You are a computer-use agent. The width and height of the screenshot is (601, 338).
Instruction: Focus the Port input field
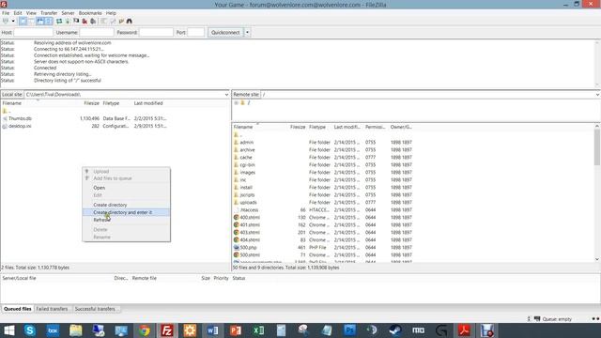pos(196,33)
